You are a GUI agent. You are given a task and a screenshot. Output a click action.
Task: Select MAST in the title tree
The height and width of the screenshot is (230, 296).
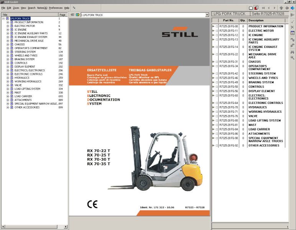17,92
